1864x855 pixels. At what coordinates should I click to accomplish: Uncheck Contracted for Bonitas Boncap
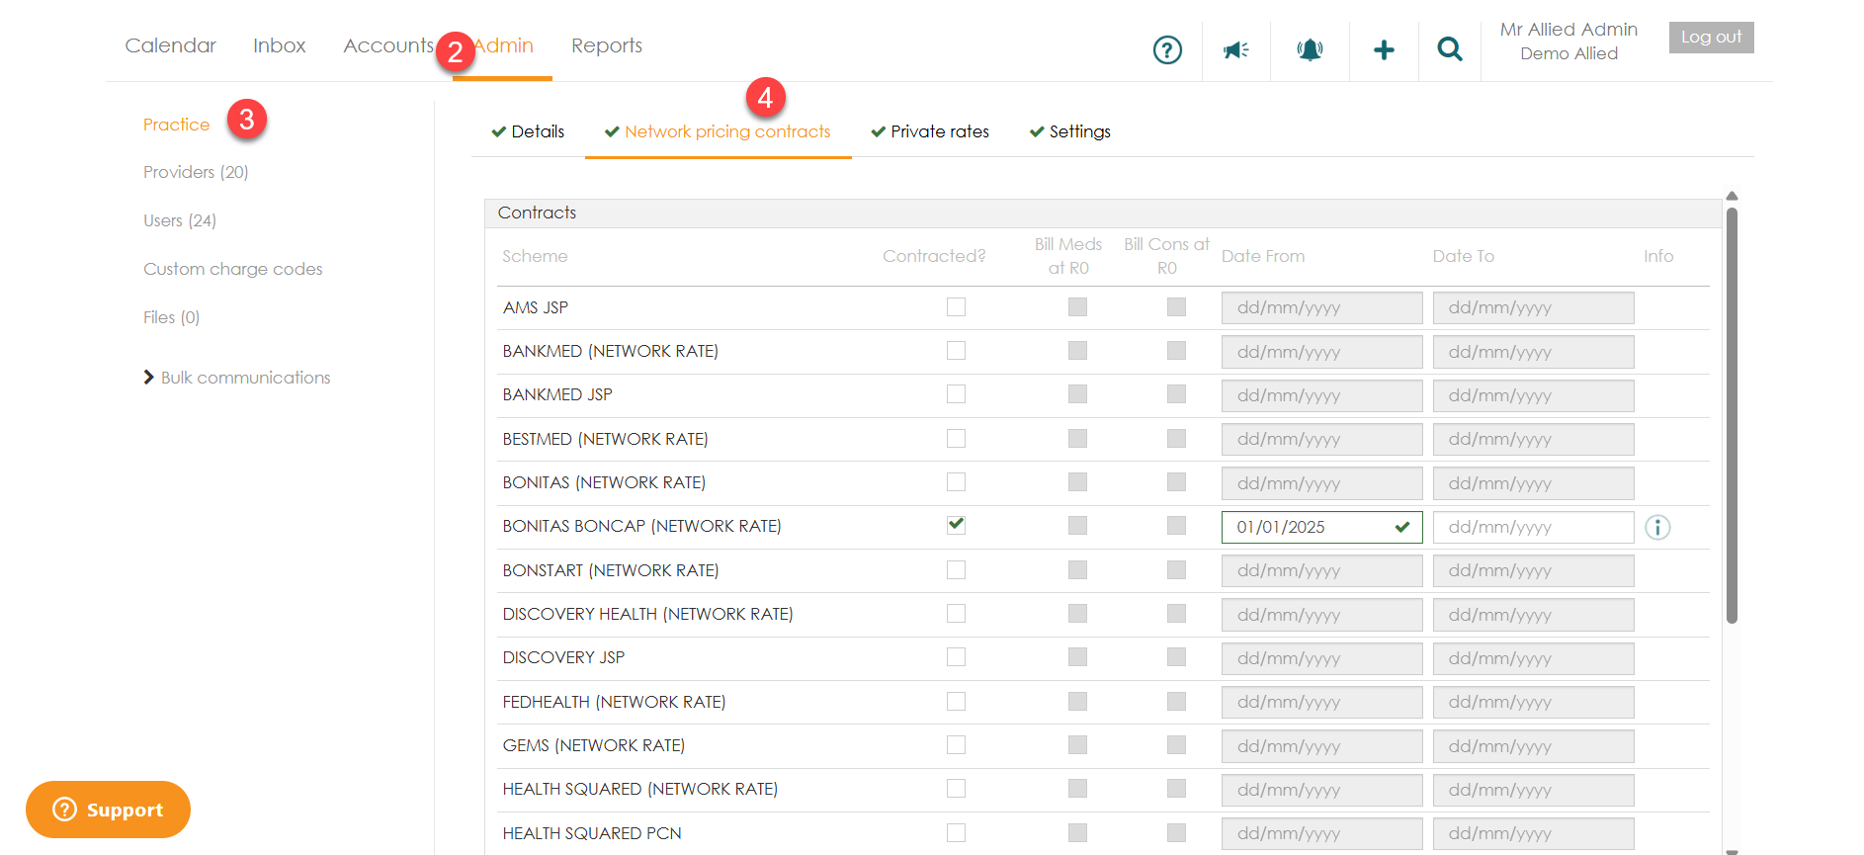[956, 525]
